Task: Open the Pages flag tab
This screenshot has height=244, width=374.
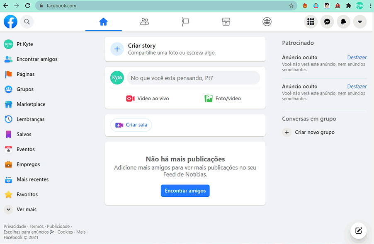Action: point(185,22)
